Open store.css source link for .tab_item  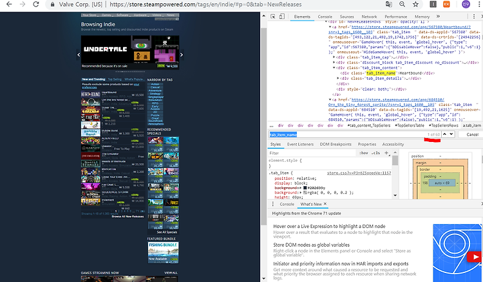359,173
